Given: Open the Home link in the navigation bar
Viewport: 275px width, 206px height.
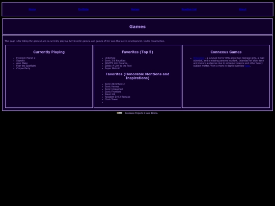Looking at the screenshot, I should (32, 10).
